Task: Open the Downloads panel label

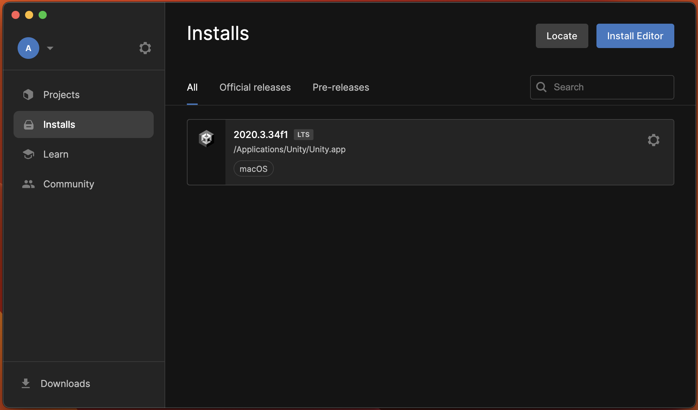Action: coord(65,384)
